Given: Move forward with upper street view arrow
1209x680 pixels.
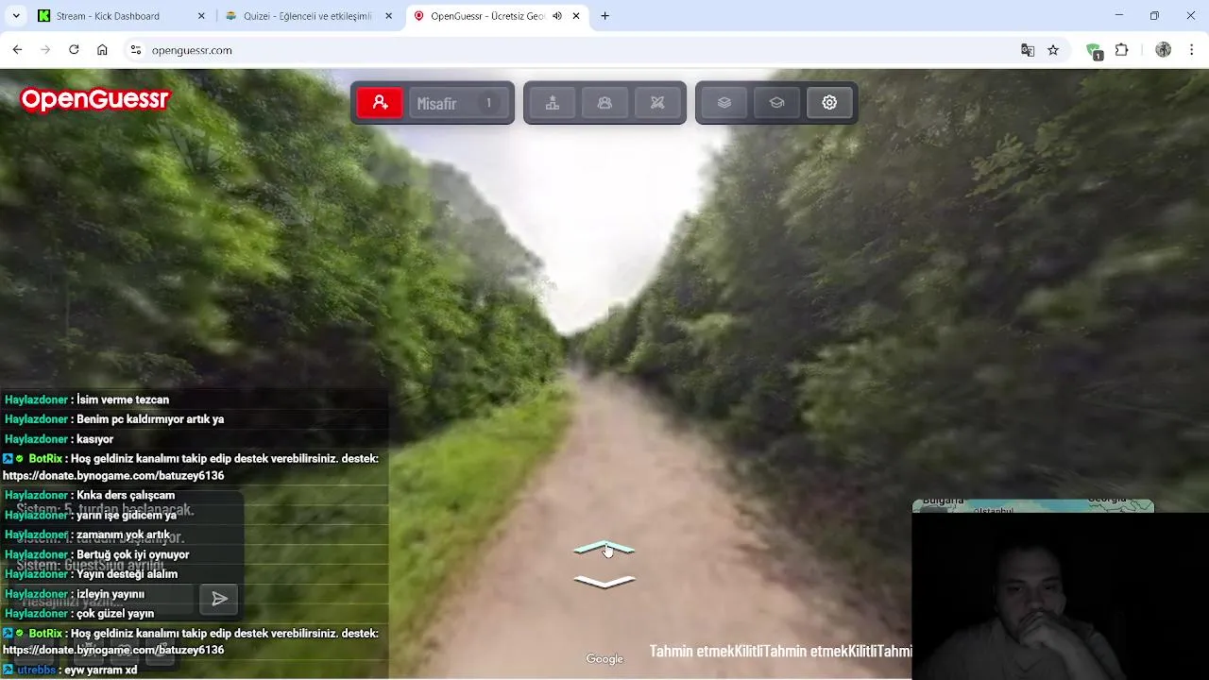Looking at the screenshot, I should (x=604, y=548).
